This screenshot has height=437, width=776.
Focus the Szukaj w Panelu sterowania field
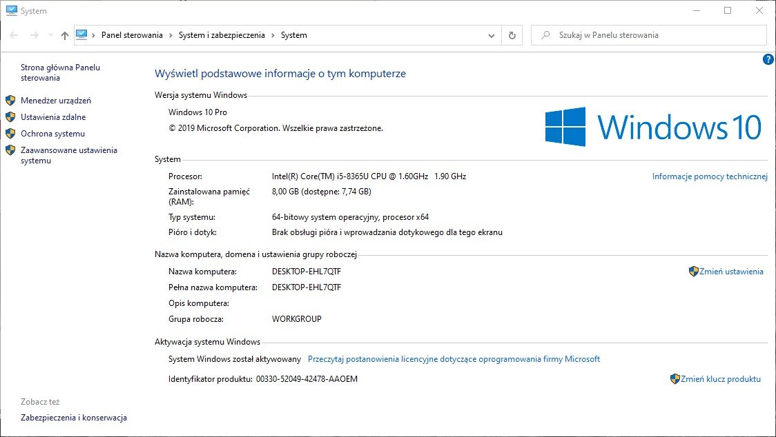click(648, 35)
